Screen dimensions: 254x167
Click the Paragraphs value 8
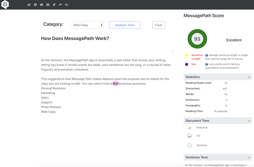click(226, 105)
